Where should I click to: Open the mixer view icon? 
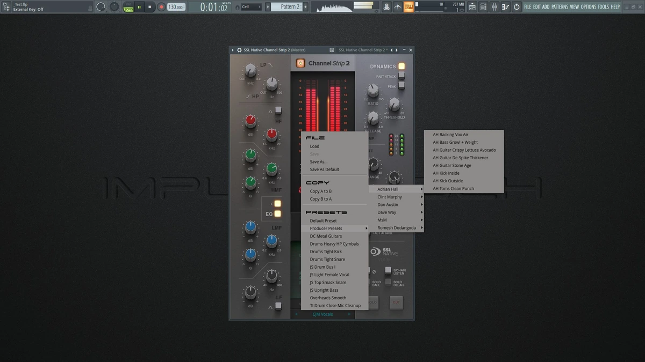[x=494, y=7]
